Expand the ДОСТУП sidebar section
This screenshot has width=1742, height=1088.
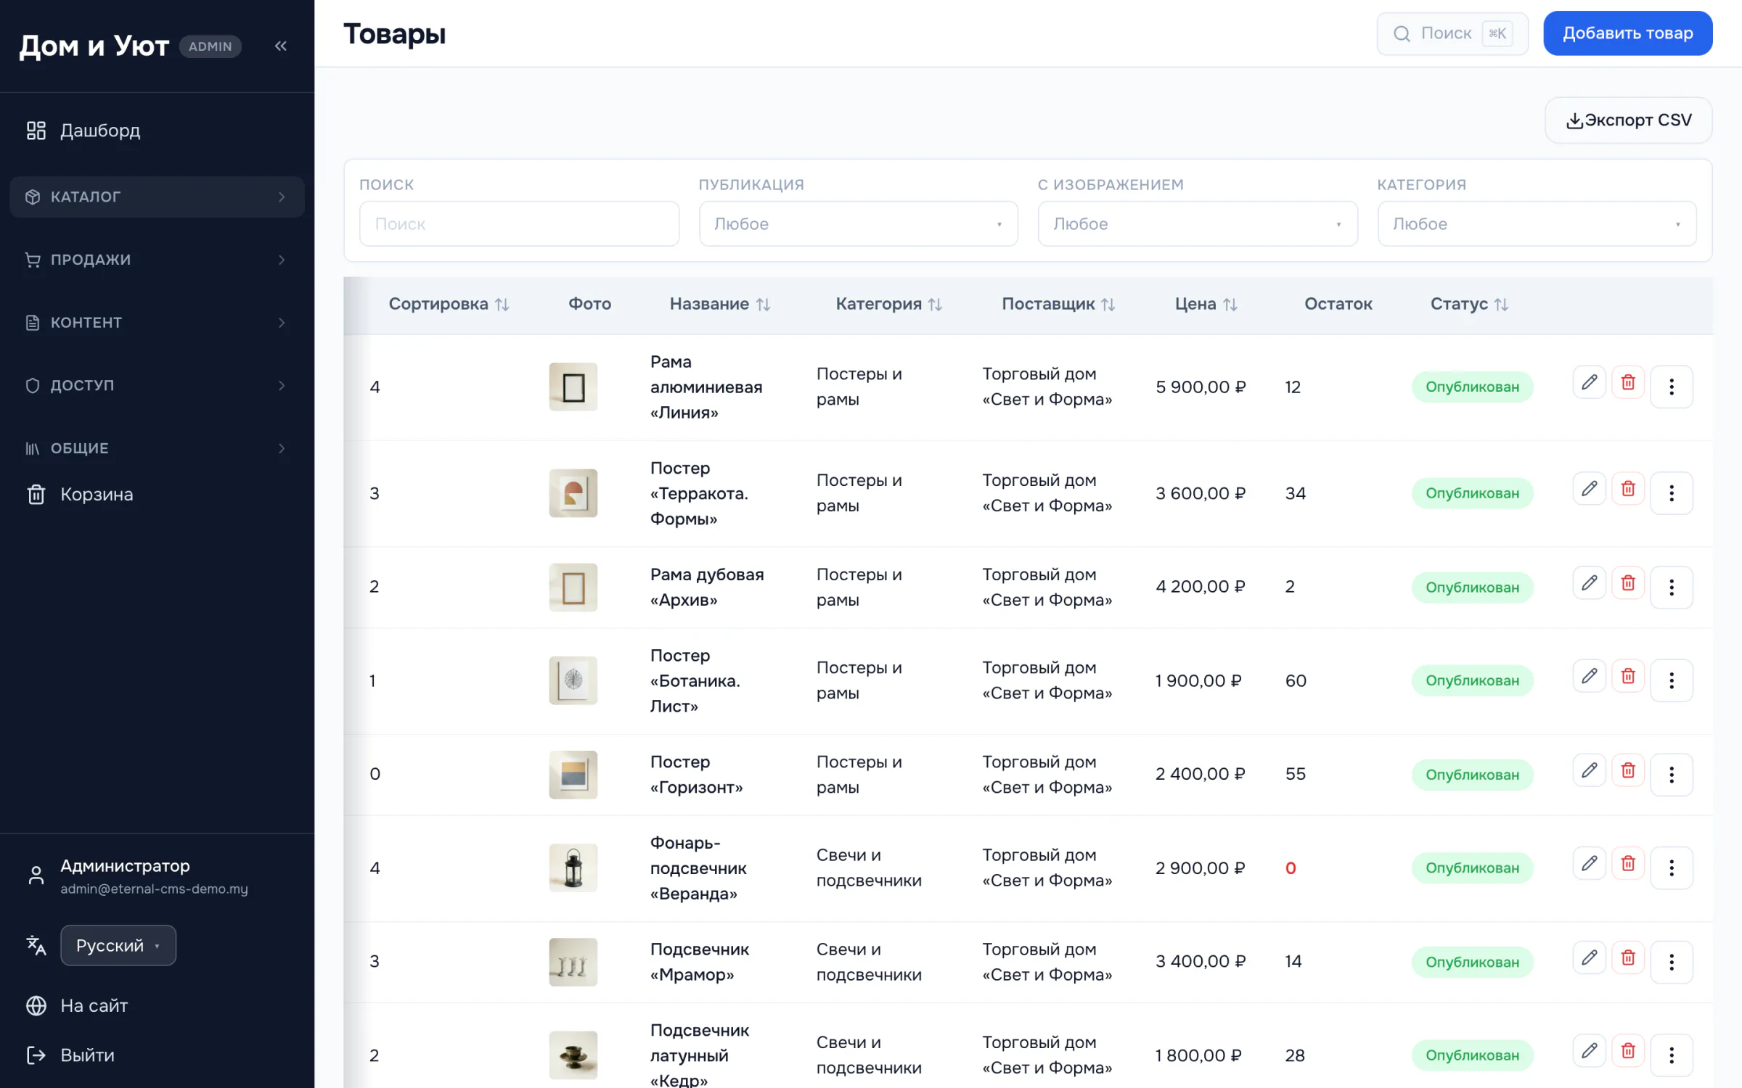coord(157,385)
